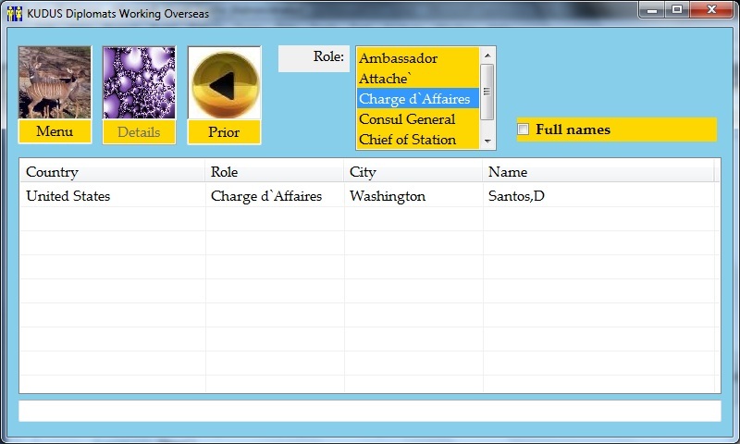This screenshot has height=444, width=740.
Task: Click the Name column header
Action: tap(598, 172)
